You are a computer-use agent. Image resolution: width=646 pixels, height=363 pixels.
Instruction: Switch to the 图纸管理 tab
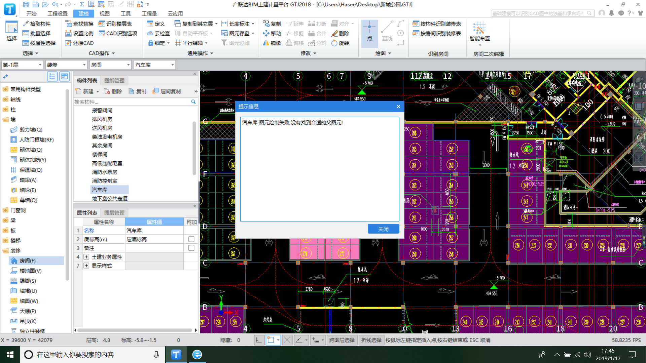click(x=114, y=80)
